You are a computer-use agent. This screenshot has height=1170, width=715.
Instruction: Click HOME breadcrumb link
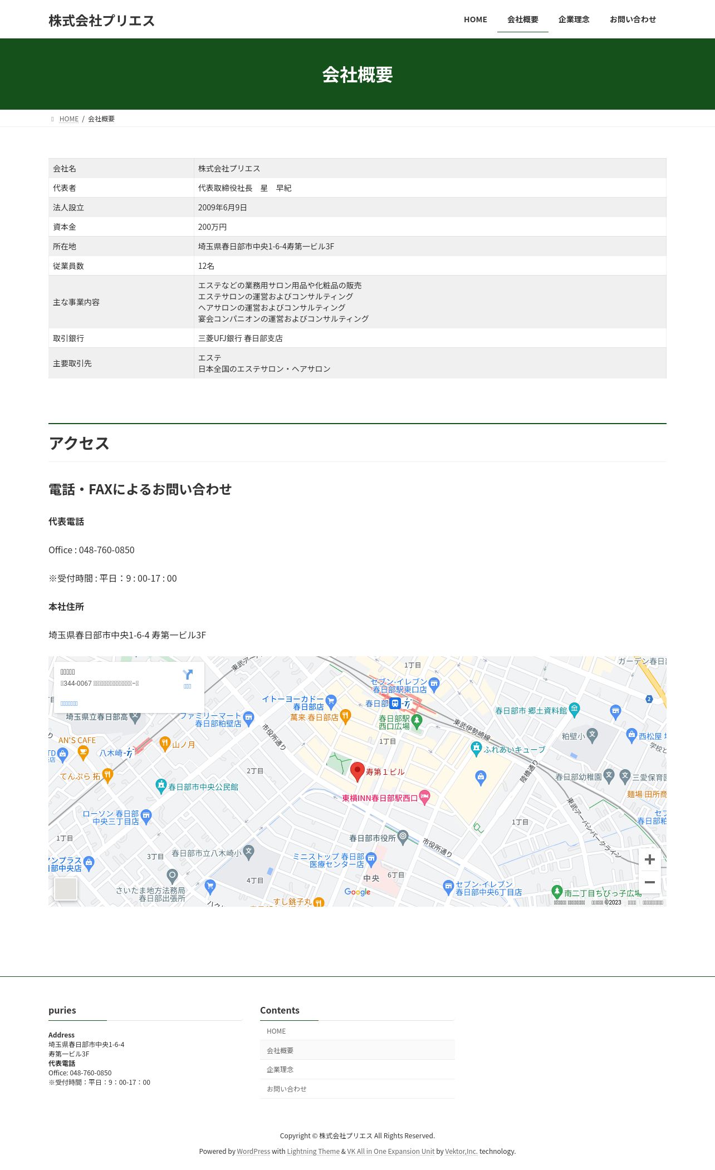point(69,119)
